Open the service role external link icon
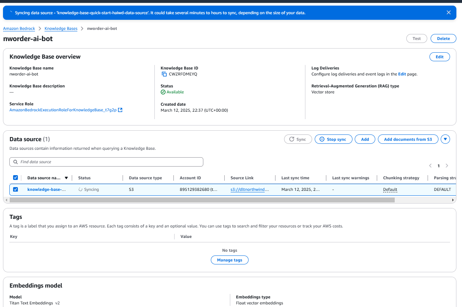Viewport: 462px width, 307px height. (120, 110)
